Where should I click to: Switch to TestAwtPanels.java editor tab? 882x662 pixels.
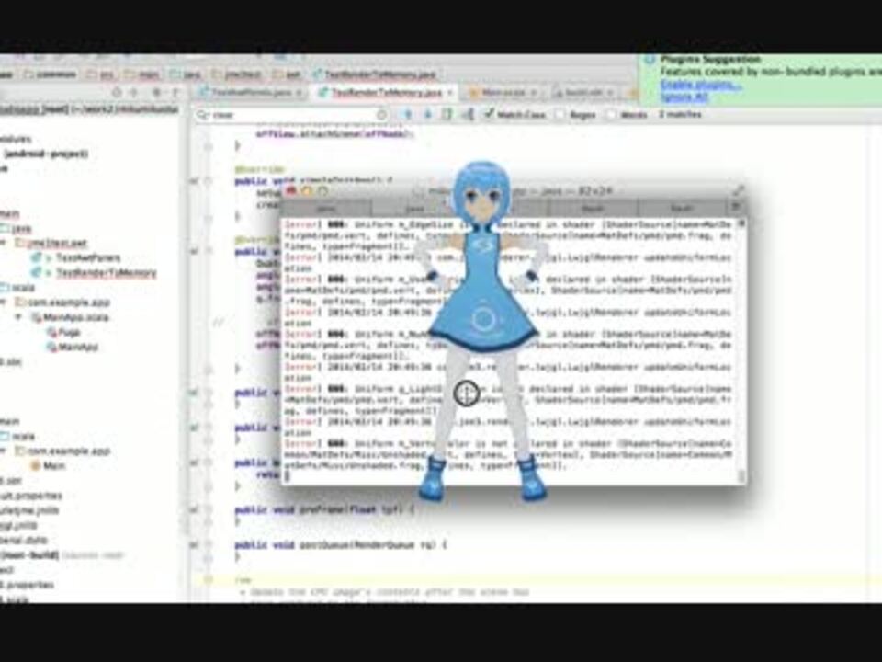tap(252, 92)
